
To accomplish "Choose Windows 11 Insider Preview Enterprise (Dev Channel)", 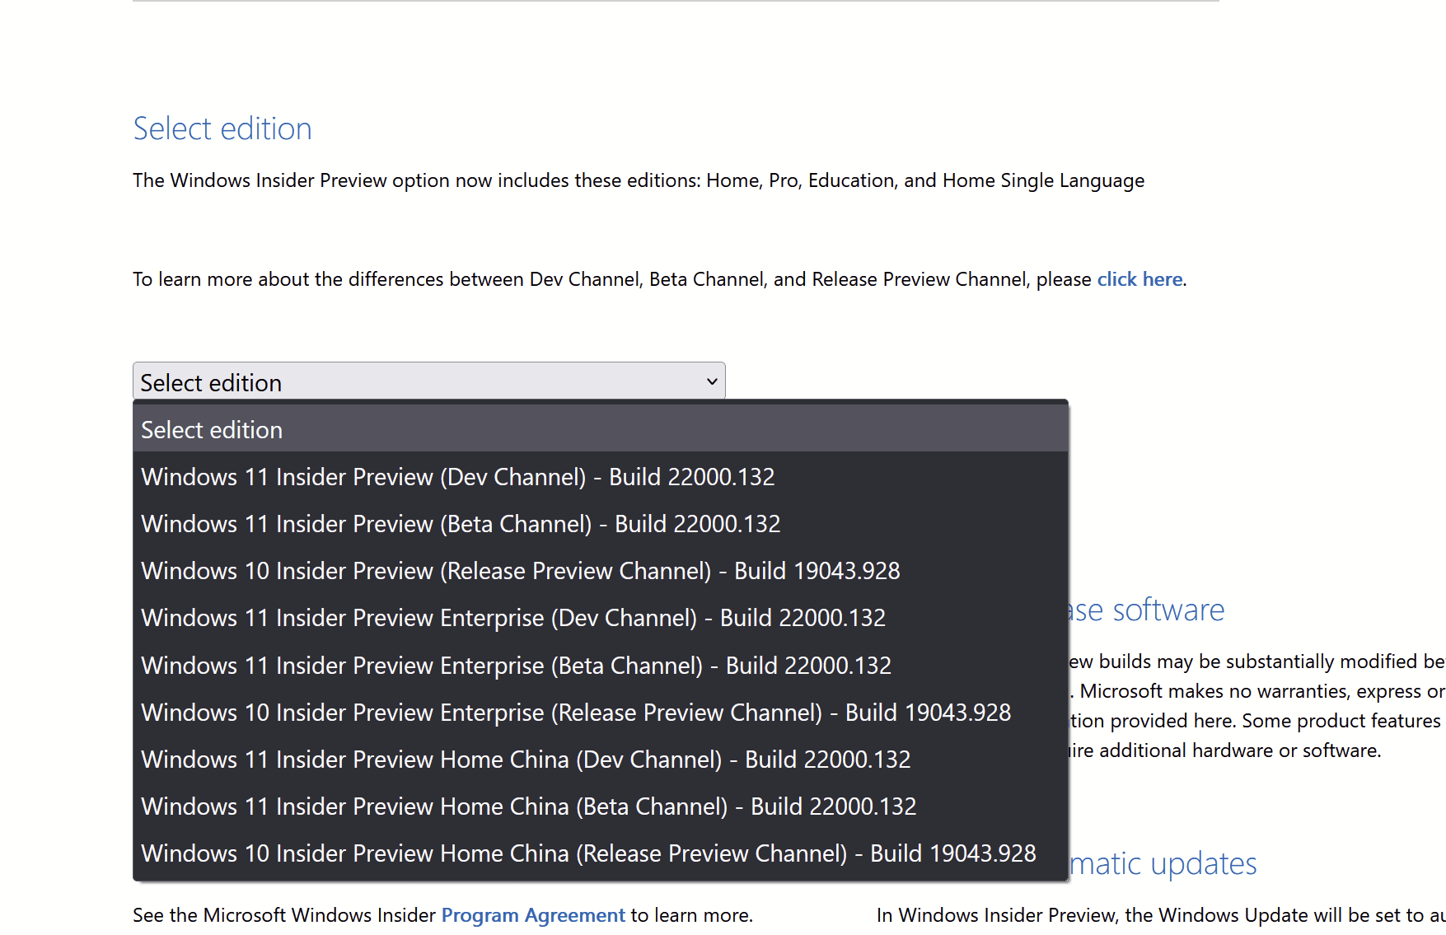I will [x=601, y=618].
